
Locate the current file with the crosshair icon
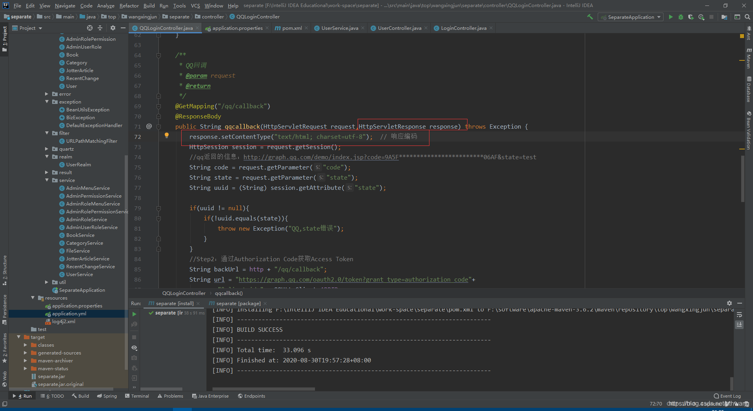[x=90, y=28]
